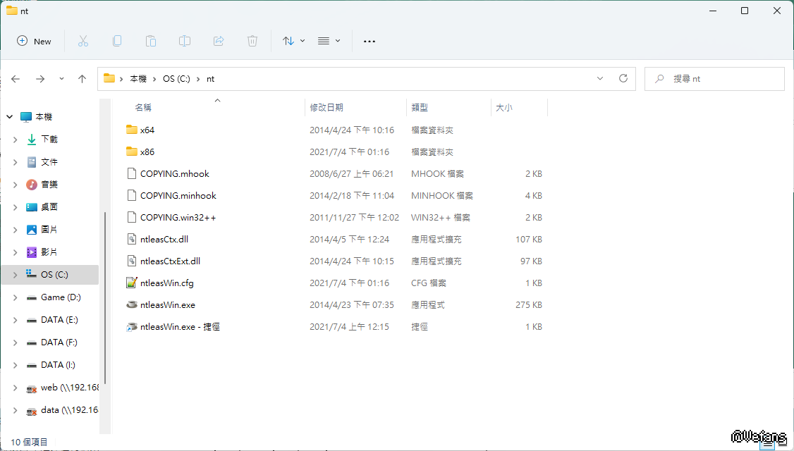The image size is (794, 451).
Task: Select the ntleasWin.exe application file
Action: 168,305
